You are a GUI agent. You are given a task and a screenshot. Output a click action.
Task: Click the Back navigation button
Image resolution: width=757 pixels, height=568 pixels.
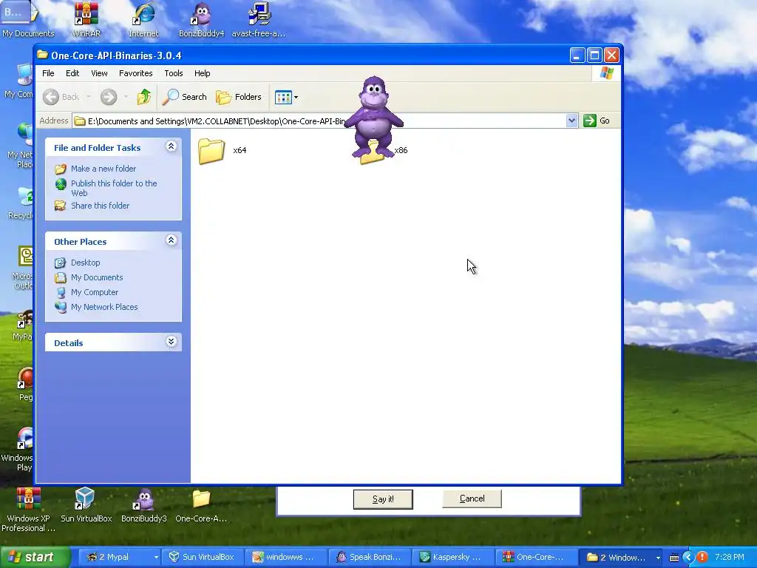61,97
